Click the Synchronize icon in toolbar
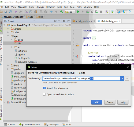 [10, 12]
